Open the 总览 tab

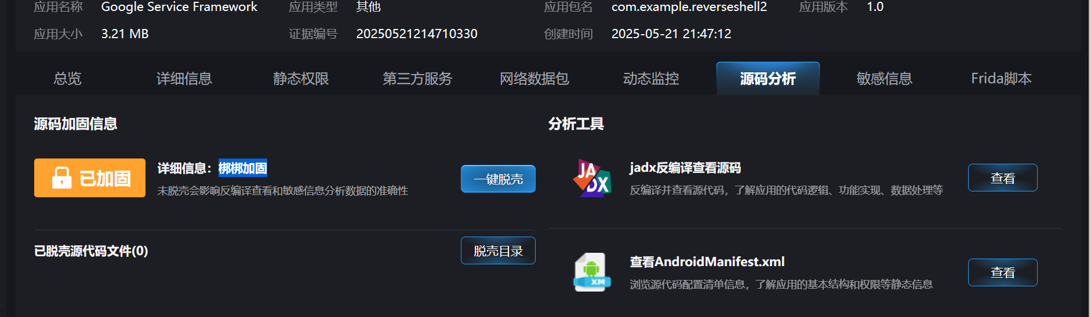point(68,79)
